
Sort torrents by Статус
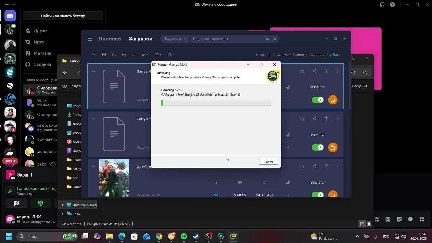(282, 55)
